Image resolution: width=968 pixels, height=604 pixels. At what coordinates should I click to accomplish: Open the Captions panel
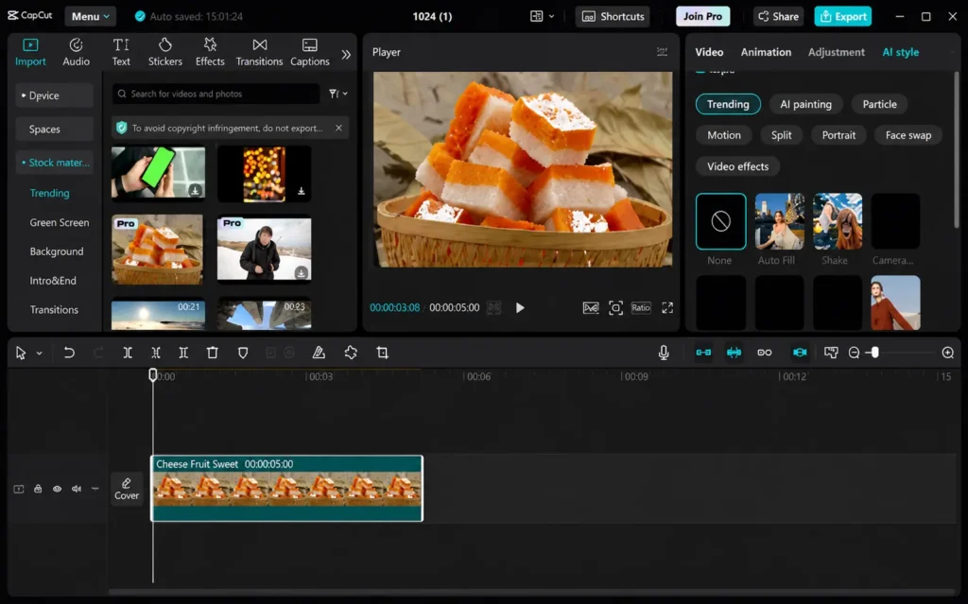point(310,52)
